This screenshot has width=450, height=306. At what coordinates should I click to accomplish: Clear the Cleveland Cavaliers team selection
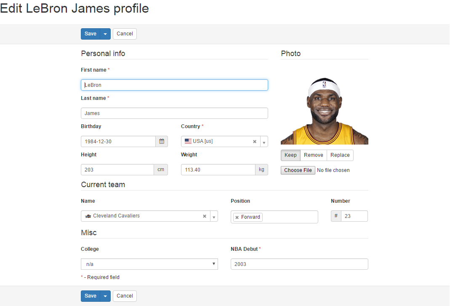pyautogui.click(x=205, y=216)
